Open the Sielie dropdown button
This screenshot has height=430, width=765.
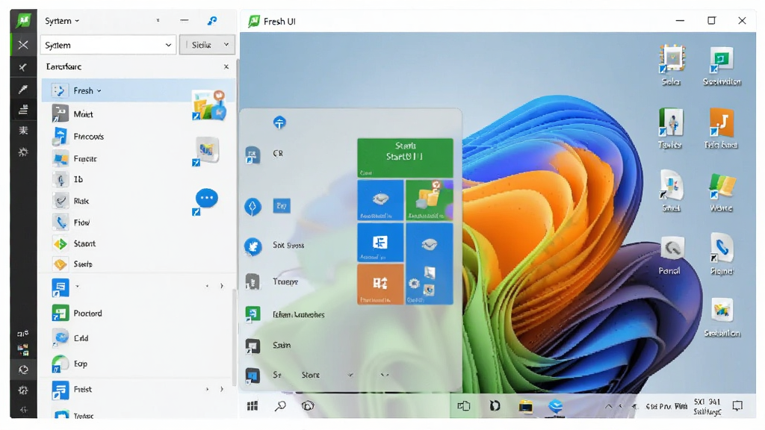[x=207, y=45]
